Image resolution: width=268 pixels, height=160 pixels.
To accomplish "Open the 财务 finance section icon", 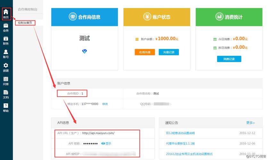I will (6, 41).
